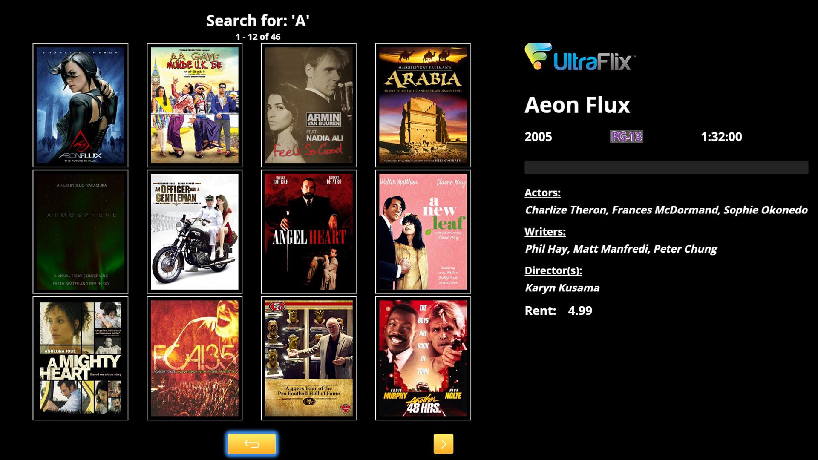Click the yellow back arrow button
The height and width of the screenshot is (460, 818).
click(252, 444)
